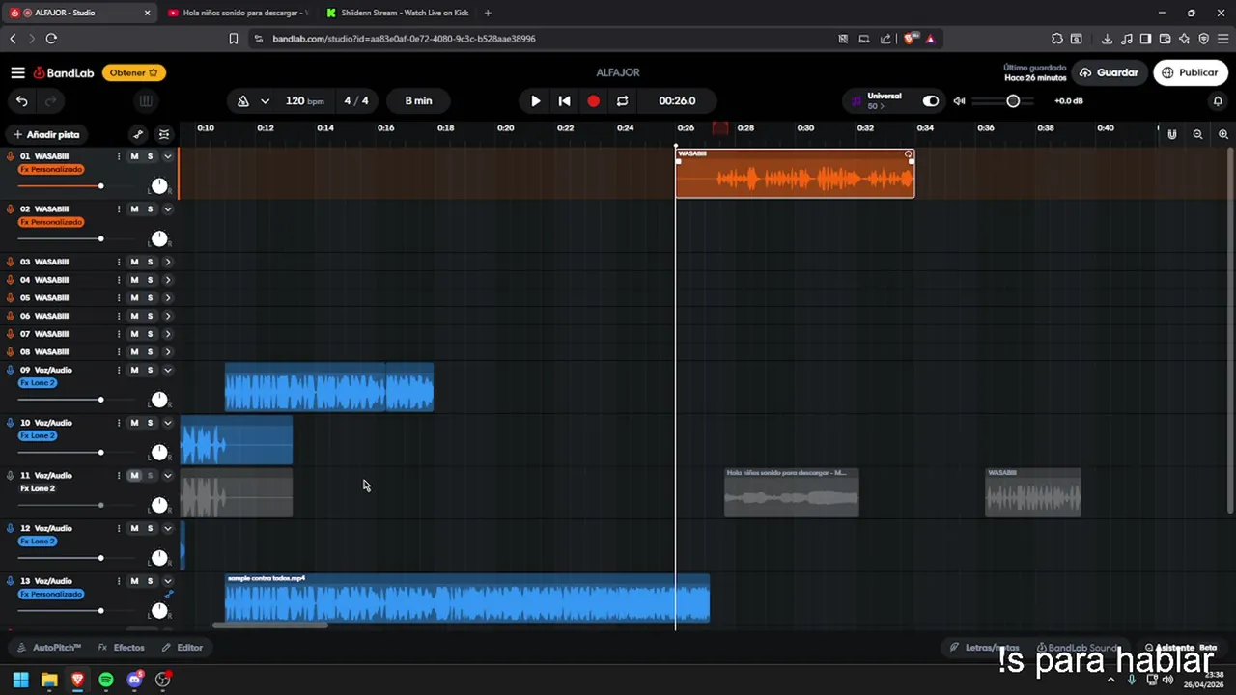Click the pan knob of track 01
The width and height of the screenshot is (1236, 695).
[x=159, y=186]
